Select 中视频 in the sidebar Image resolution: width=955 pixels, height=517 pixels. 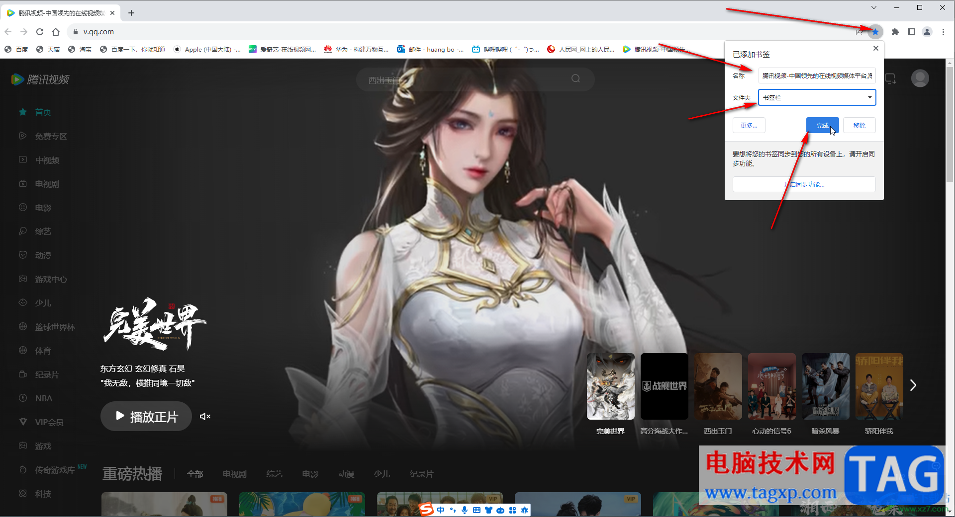39,160
